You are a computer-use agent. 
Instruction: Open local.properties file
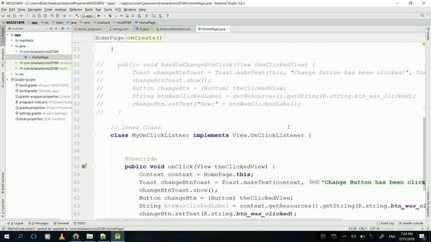40,119
